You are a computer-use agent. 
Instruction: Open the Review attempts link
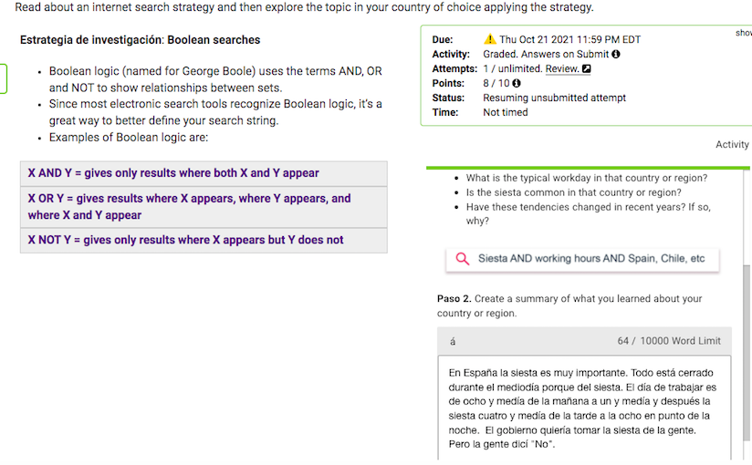[x=562, y=69]
